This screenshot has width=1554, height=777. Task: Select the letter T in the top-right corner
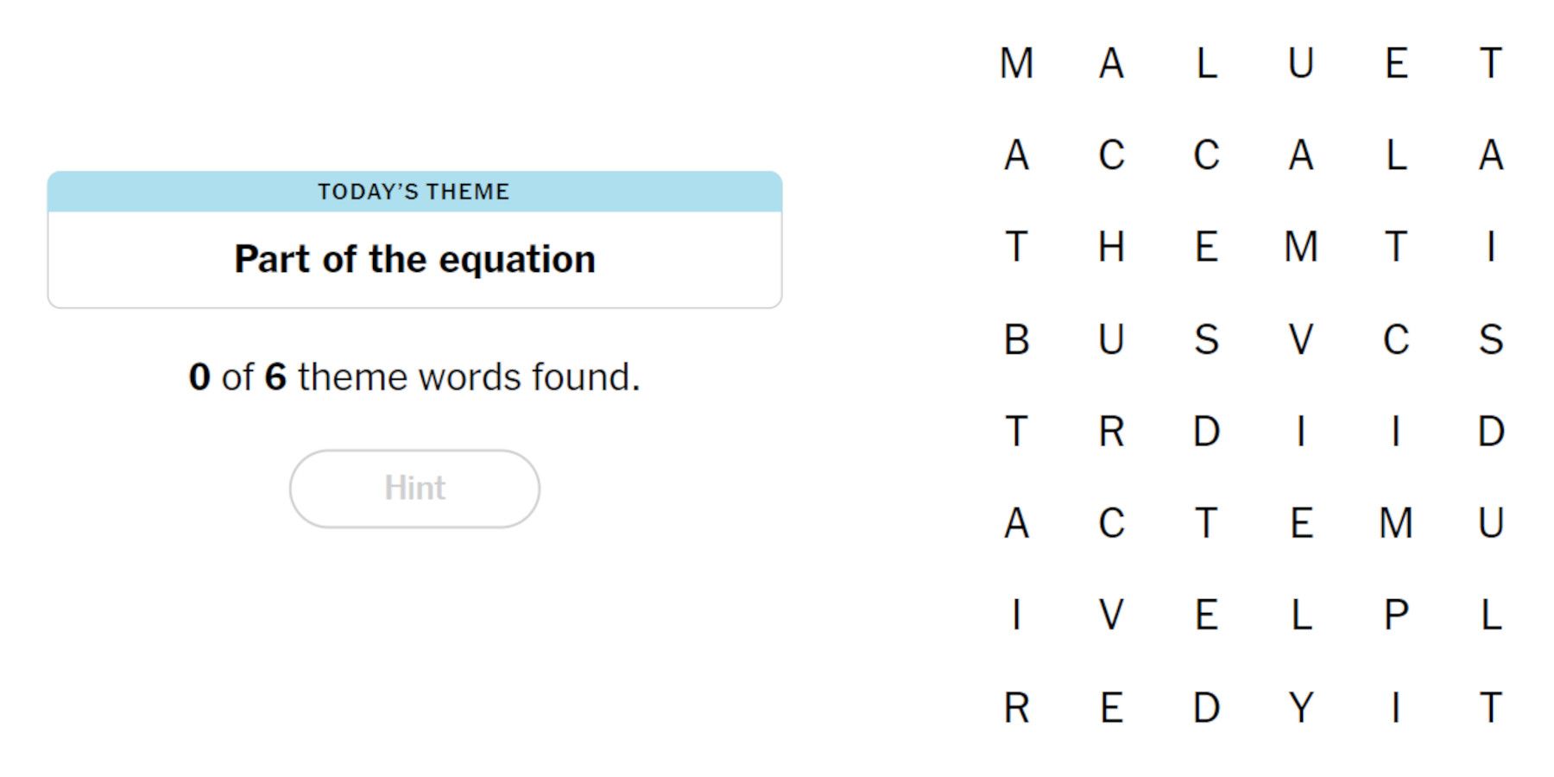[x=1492, y=62]
